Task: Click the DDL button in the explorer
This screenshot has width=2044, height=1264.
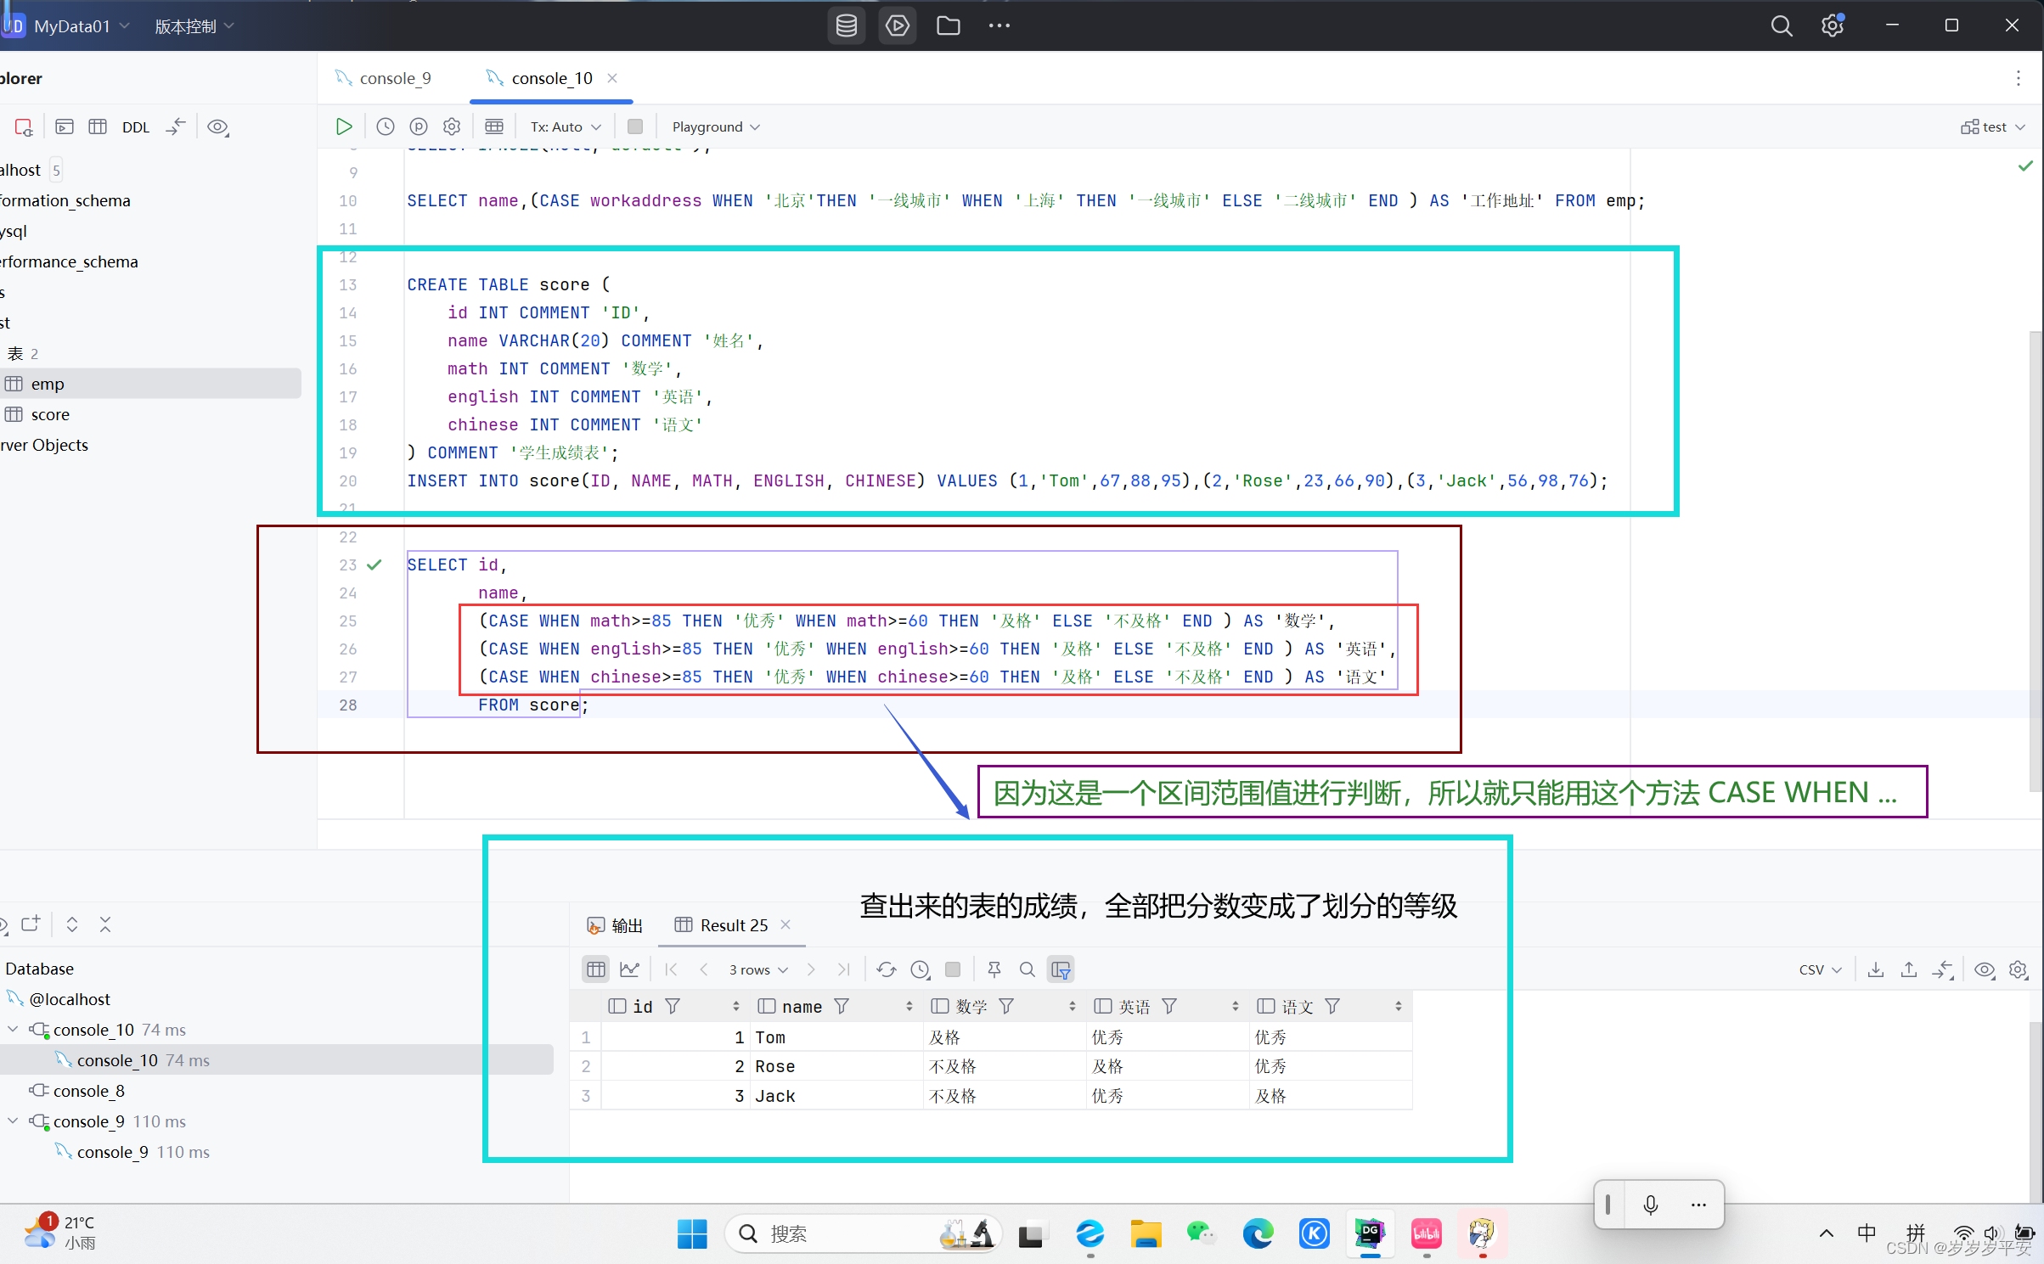Action: coord(135,127)
